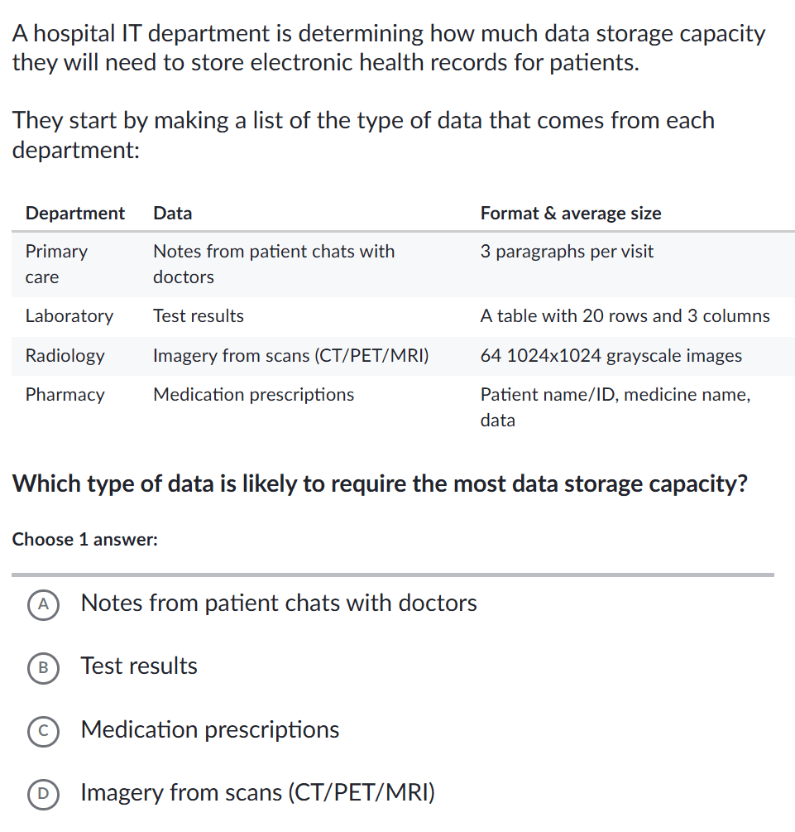The image size is (795, 832).
Task: Click the 'Format & average size' column header
Action: coord(571,214)
